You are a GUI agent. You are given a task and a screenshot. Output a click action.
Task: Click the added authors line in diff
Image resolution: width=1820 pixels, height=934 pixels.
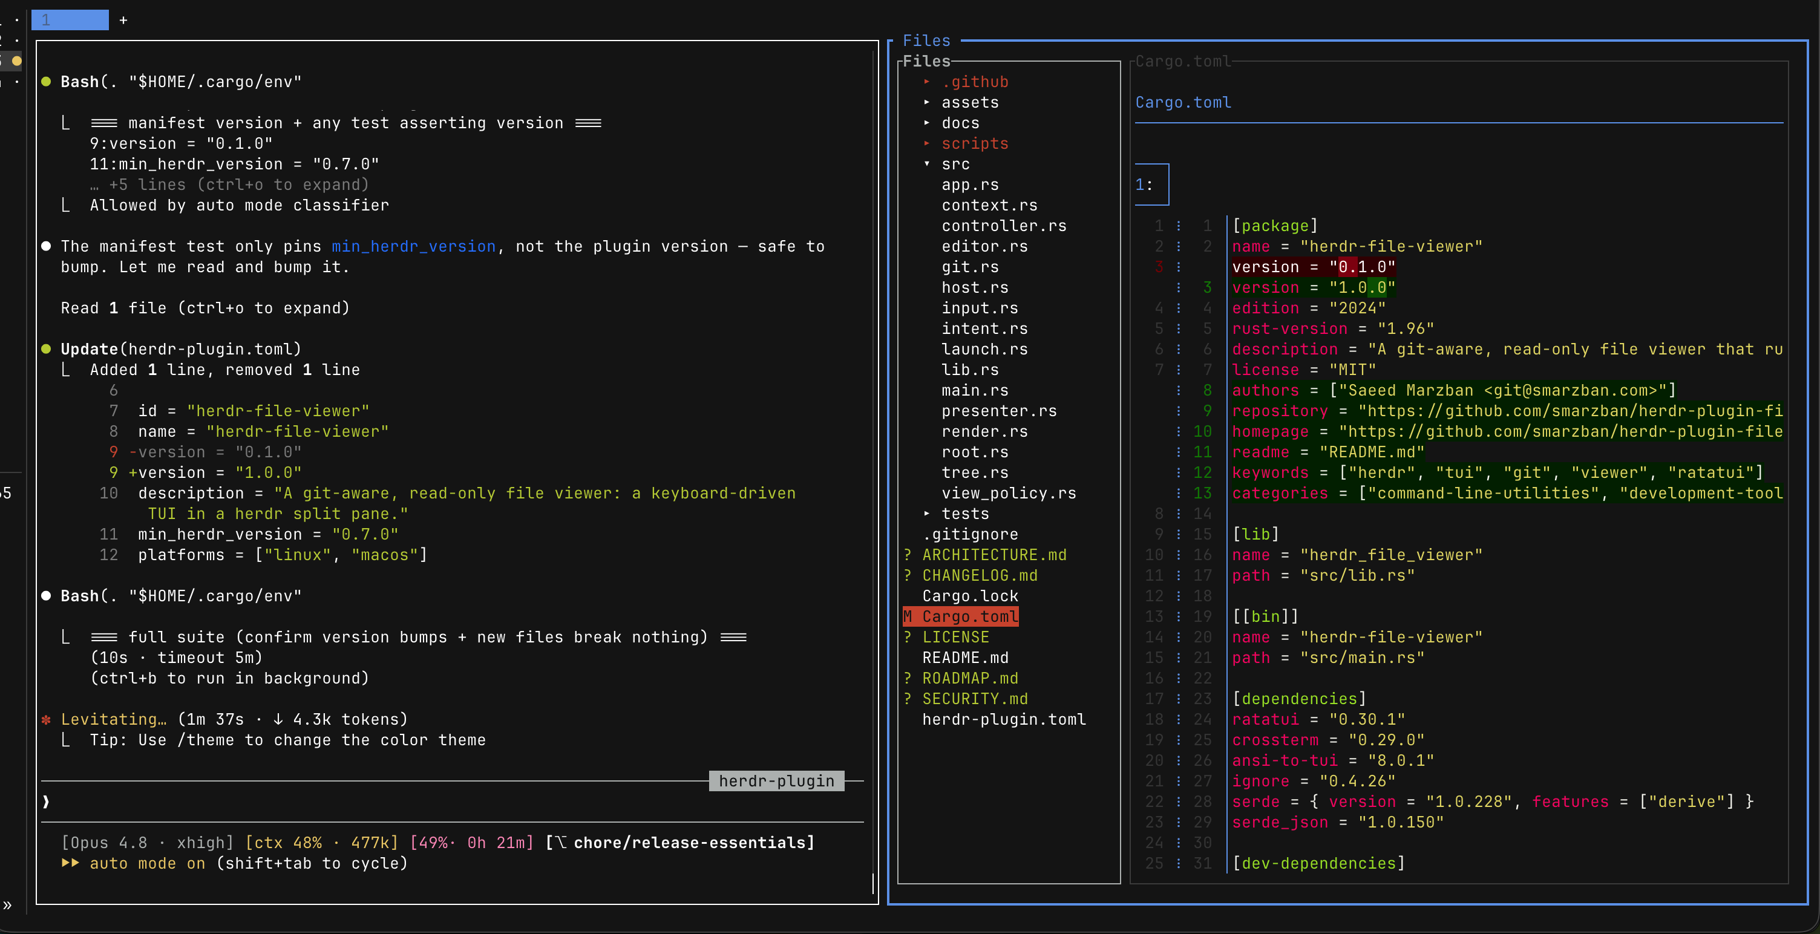click(1454, 390)
